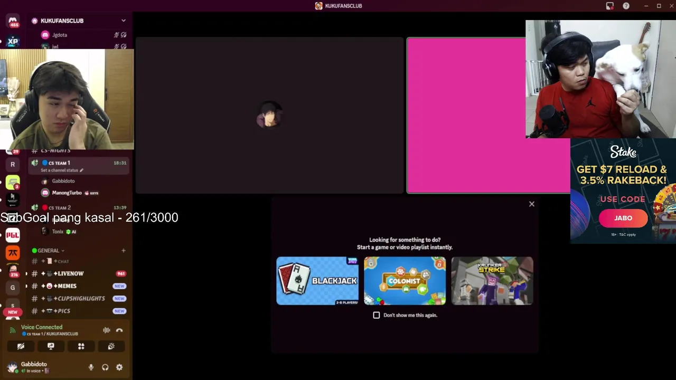The image size is (676, 380).
Task: Open the PICS text channel
Action: [x=79, y=311]
